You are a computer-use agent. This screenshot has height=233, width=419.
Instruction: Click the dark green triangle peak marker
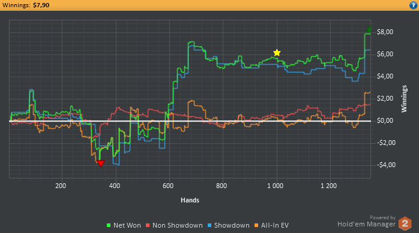pos(369,29)
